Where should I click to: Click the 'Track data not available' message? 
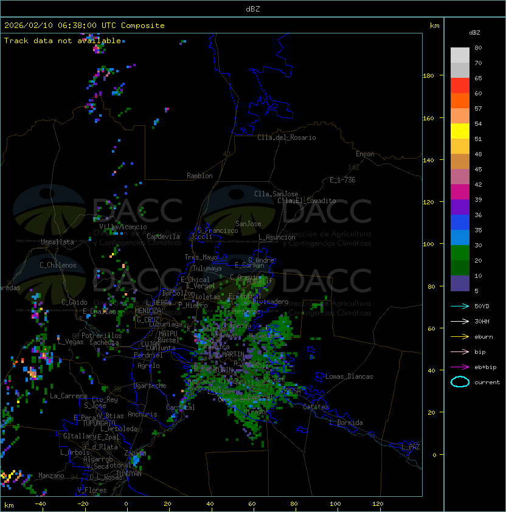(63, 41)
